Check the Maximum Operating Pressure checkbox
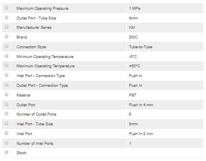Screen dimensions: 206x161 (7, 8)
